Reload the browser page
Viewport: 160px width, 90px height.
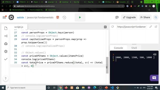click(x=10, y=6)
